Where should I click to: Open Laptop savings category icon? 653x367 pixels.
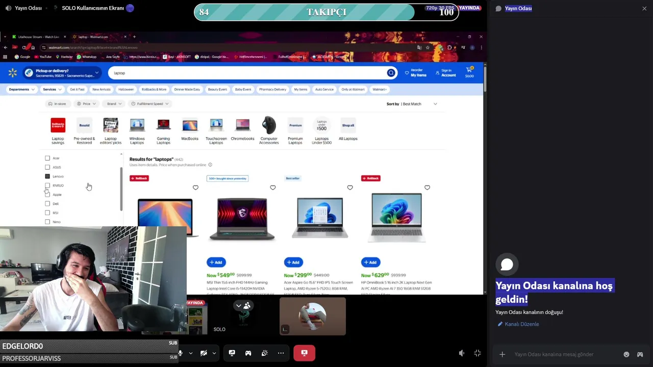click(58, 125)
